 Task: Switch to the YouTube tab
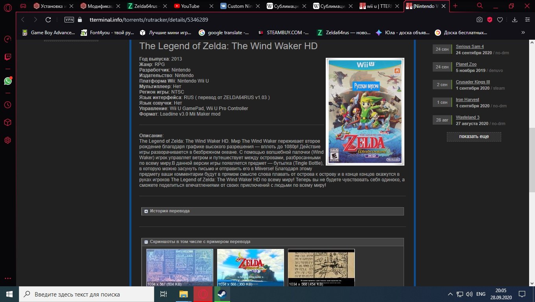click(193, 6)
